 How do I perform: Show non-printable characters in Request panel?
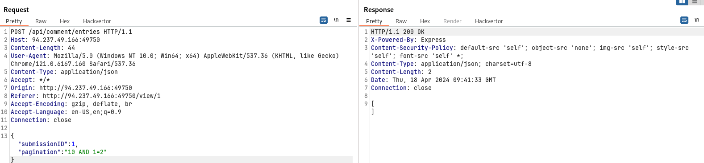(x=336, y=20)
